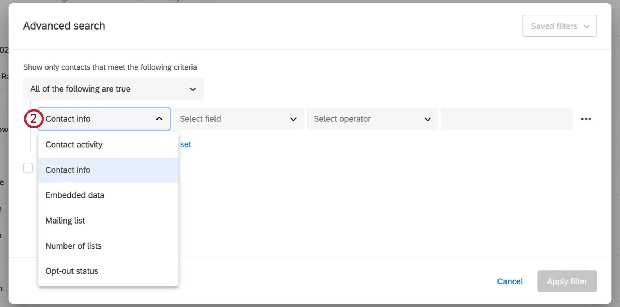Collapse the Contact info dropdown chevron

[159, 119]
